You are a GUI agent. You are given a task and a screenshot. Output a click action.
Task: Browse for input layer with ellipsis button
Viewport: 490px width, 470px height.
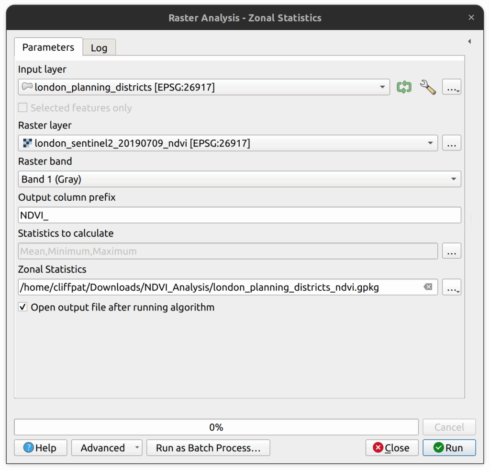pyautogui.click(x=451, y=87)
